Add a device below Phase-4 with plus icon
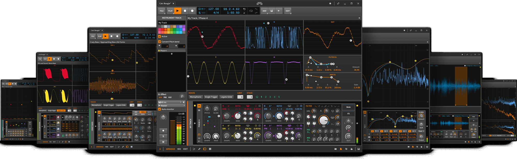Viewport: 517px width, 159px height. tap(172, 54)
